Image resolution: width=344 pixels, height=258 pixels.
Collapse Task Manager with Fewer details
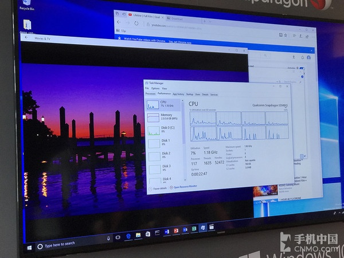coord(158,189)
